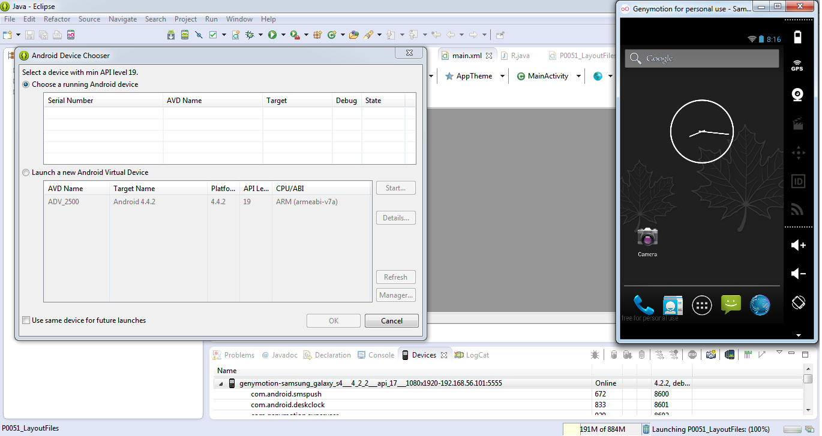Click the Manager... button
The width and height of the screenshot is (822, 436).
[396, 295]
